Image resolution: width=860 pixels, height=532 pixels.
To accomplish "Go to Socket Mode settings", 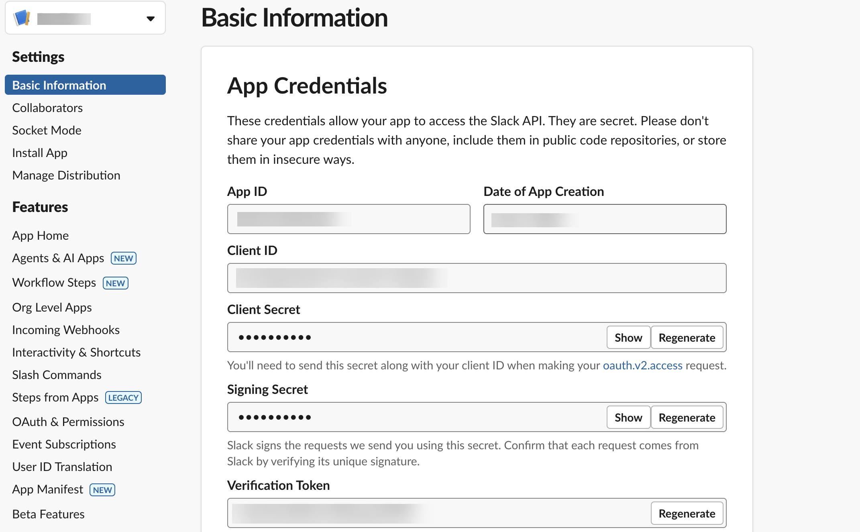I will [47, 130].
